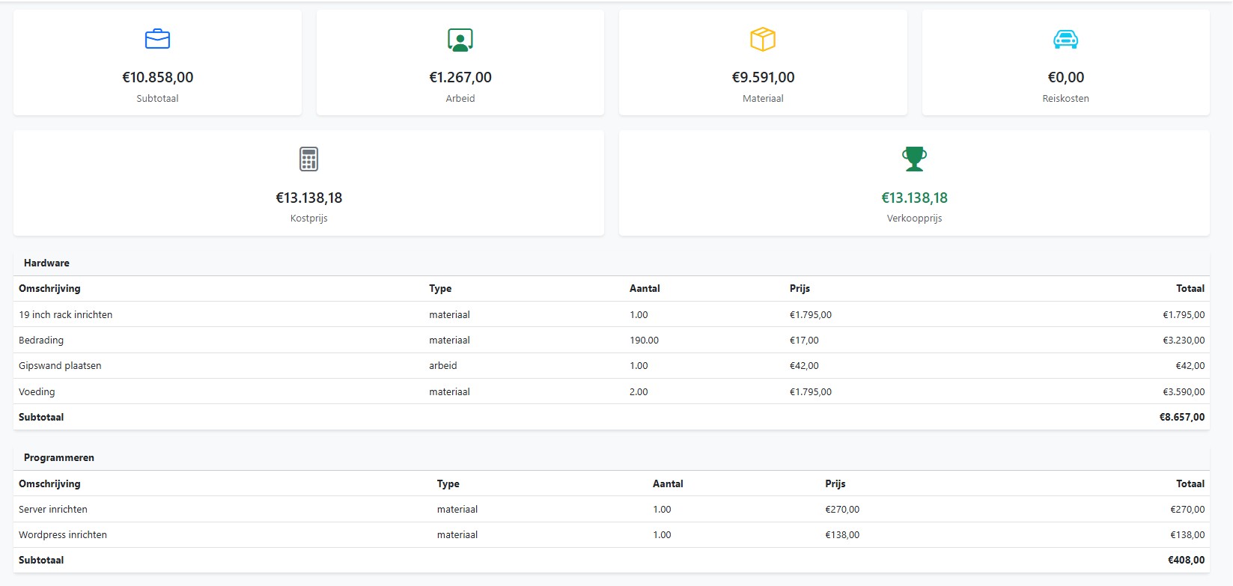Click the Omschrijving header in Hardware table
The width and height of the screenshot is (1233, 586).
coord(49,289)
